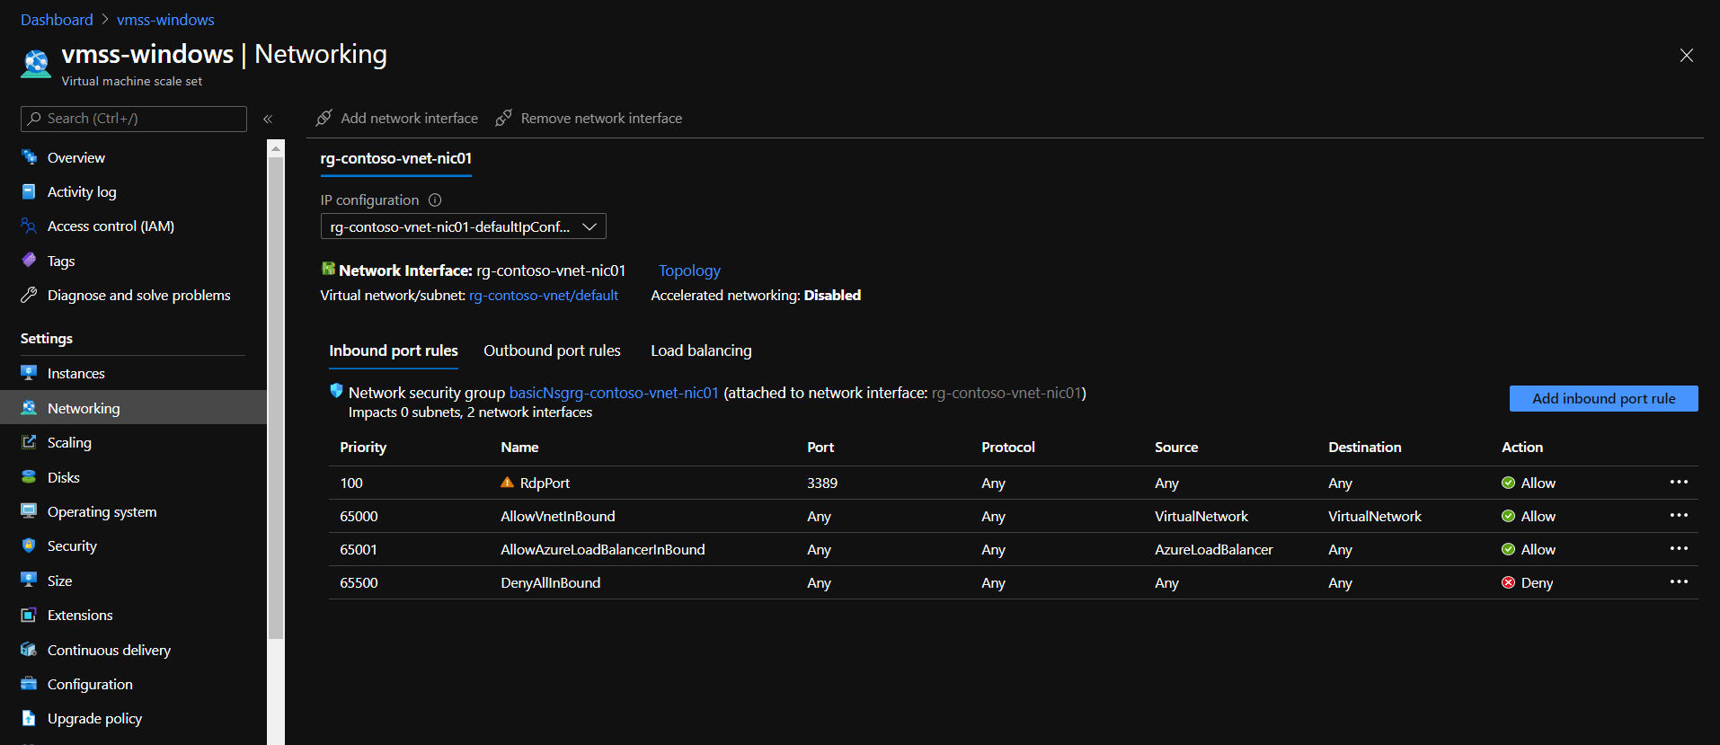Close the Networking blade
The width and height of the screenshot is (1720, 745).
coord(1687,56)
